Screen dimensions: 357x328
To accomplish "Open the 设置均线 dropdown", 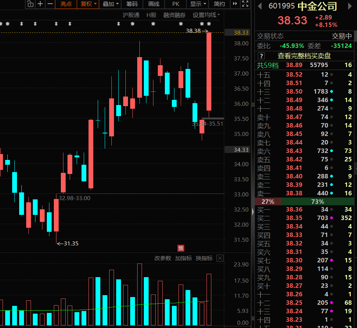I will (206, 15).
